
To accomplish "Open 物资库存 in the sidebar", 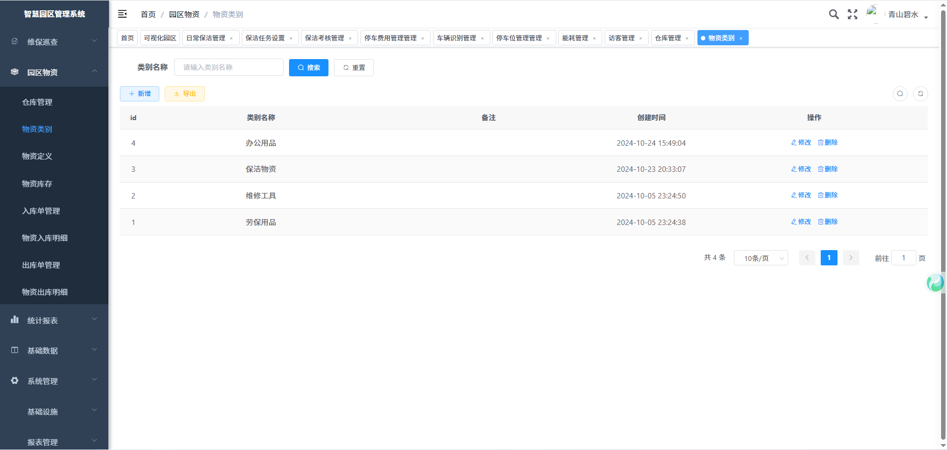I will (37, 184).
